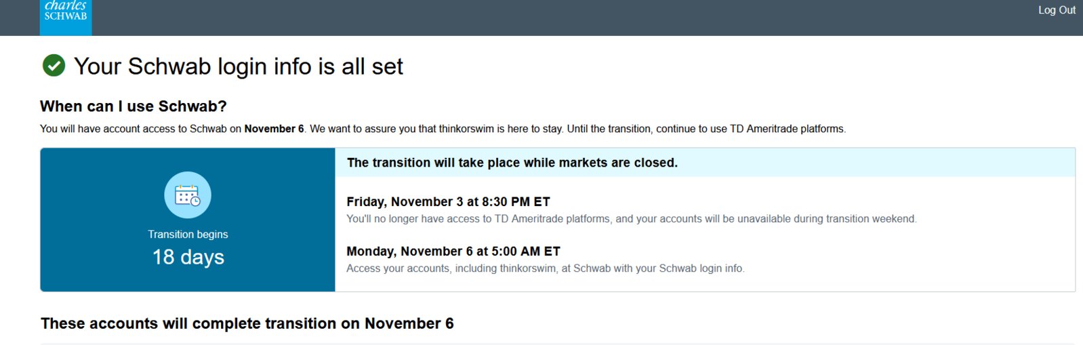Click 'Monday, November 6 at 5:00 AM ET'

click(453, 251)
